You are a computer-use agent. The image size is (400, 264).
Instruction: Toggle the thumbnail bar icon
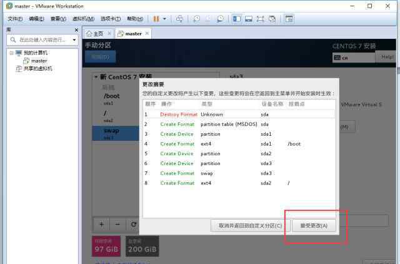tap(249, 19)
